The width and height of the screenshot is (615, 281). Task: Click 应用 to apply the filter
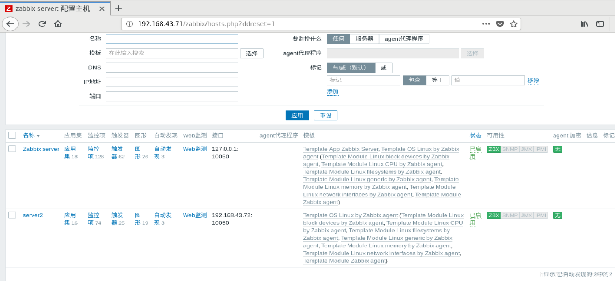[297, 116]
